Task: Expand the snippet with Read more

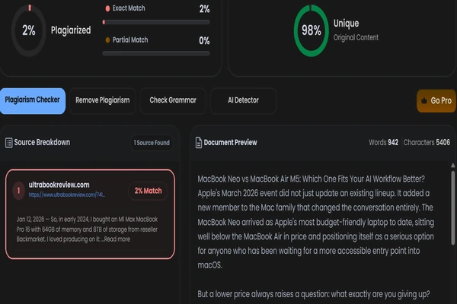Action: [117, 239]
